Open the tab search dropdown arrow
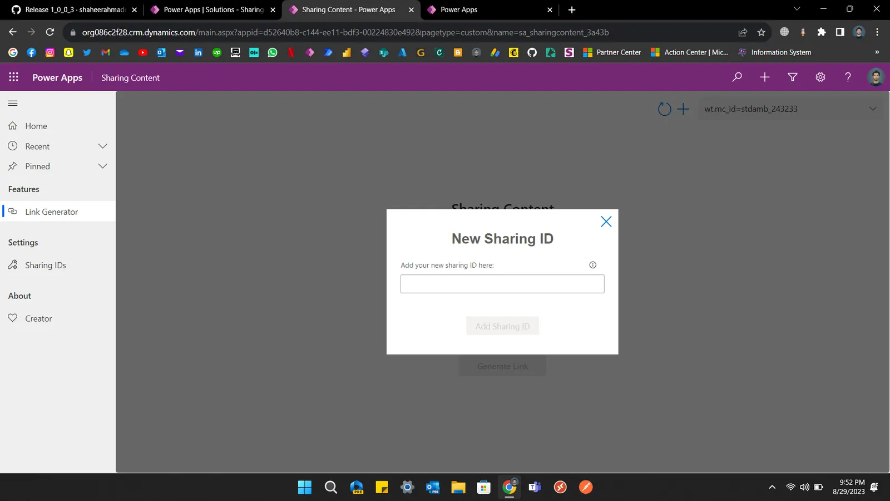The width and height of the screenshot is (890, 501). click(x=797, y=9)
